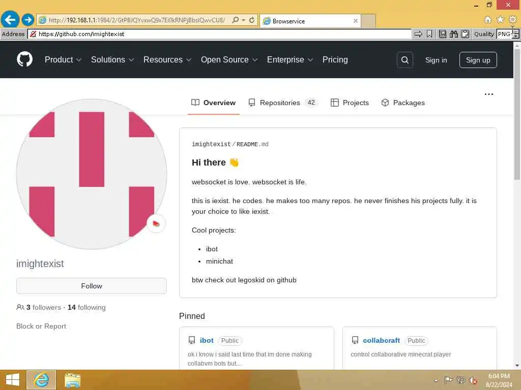
Task: Open the ibot pinned repository link
Action: click(207, 340)
